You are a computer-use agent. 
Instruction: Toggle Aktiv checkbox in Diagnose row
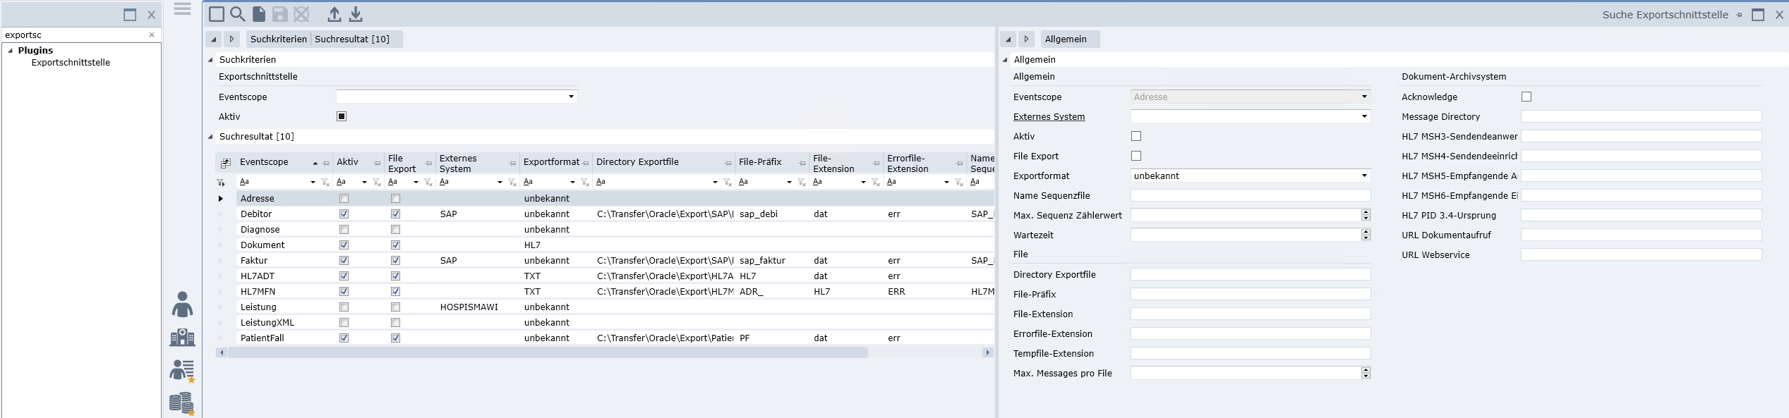pyautogui.click(x=344, y=230)
